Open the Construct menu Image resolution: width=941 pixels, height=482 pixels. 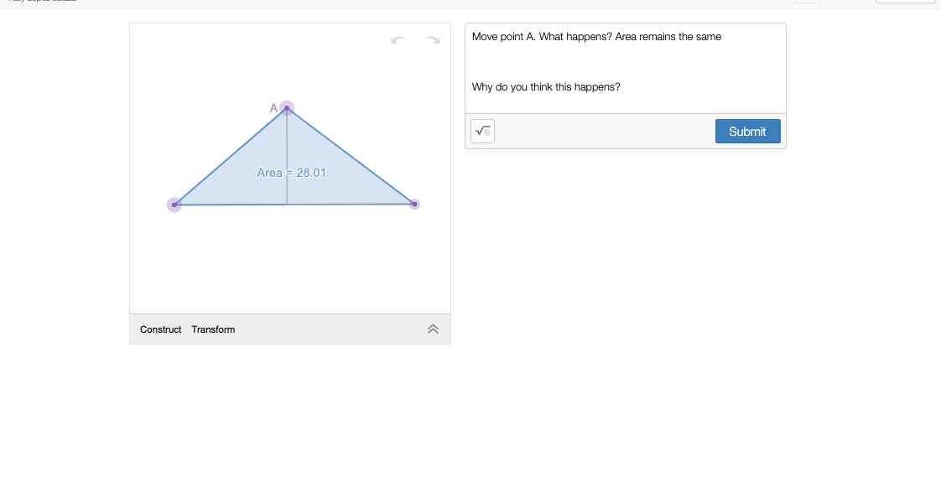tap(160, 329)
